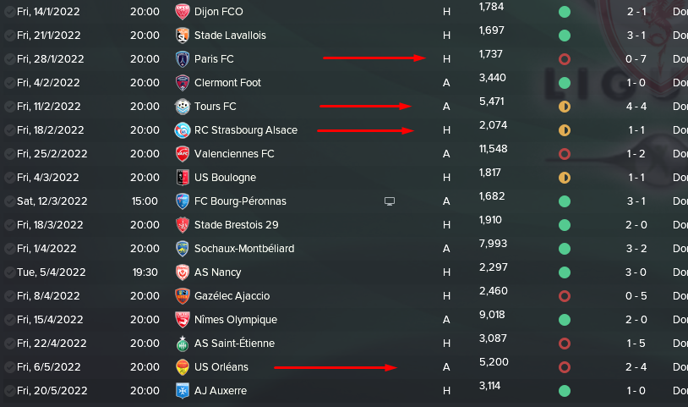688x407 pixels.
Task: Click the AJ Auxerre club crest
Action: [x=182, y=391]
